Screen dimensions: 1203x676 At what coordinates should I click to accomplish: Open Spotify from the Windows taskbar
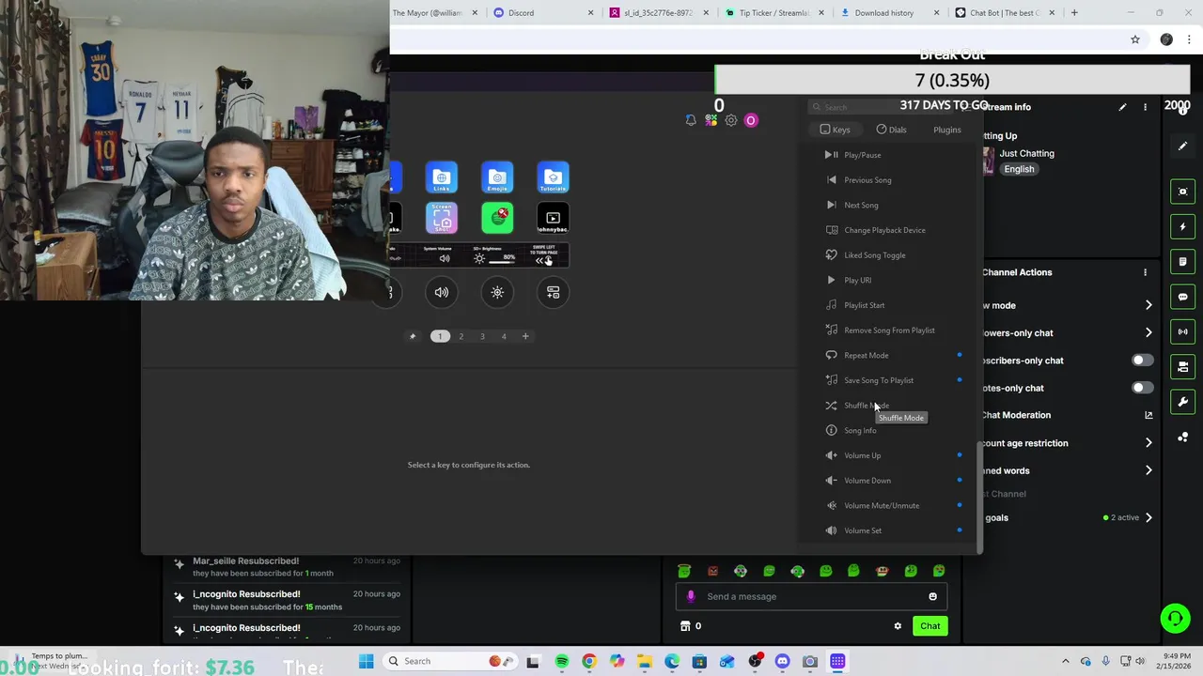561,661
